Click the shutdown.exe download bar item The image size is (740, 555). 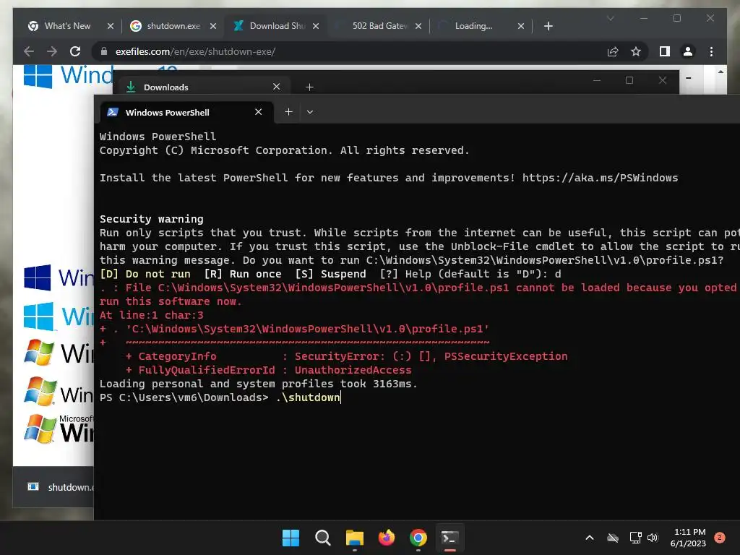59,487
